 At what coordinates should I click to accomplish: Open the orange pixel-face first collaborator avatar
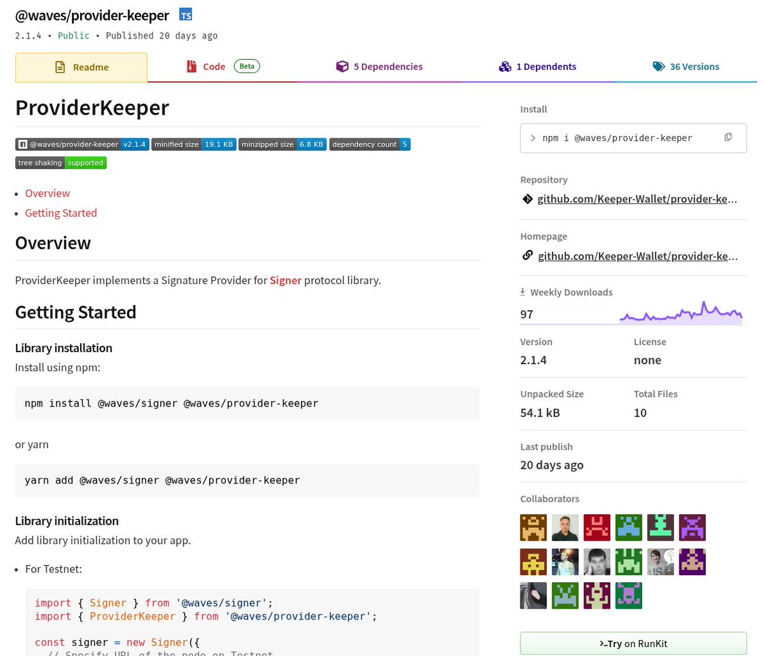point(533,528)
